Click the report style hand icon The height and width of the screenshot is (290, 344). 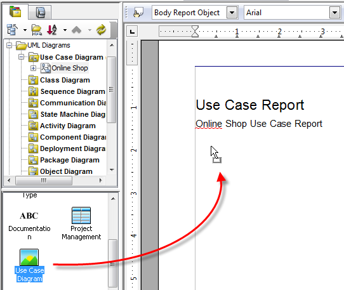pyautogui.click(x=138, y=13)
